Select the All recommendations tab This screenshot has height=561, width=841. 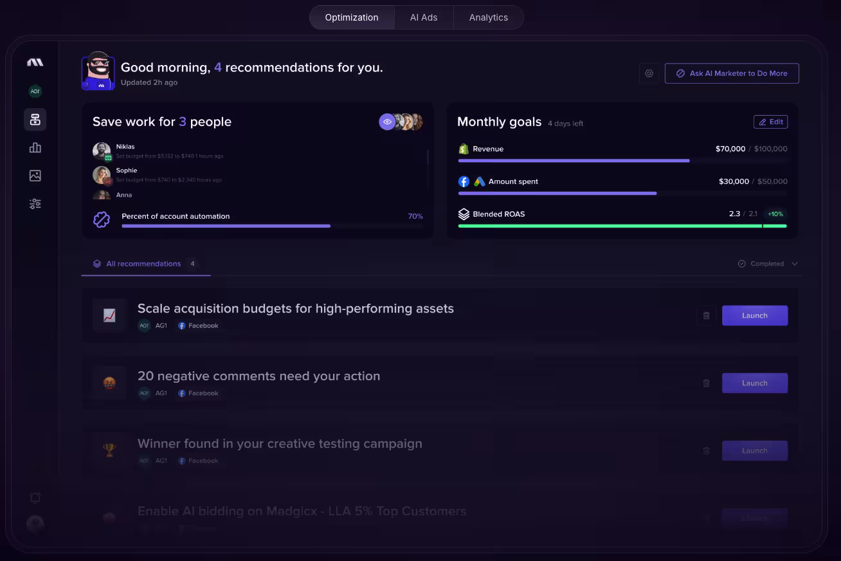(x=143, y=264)
